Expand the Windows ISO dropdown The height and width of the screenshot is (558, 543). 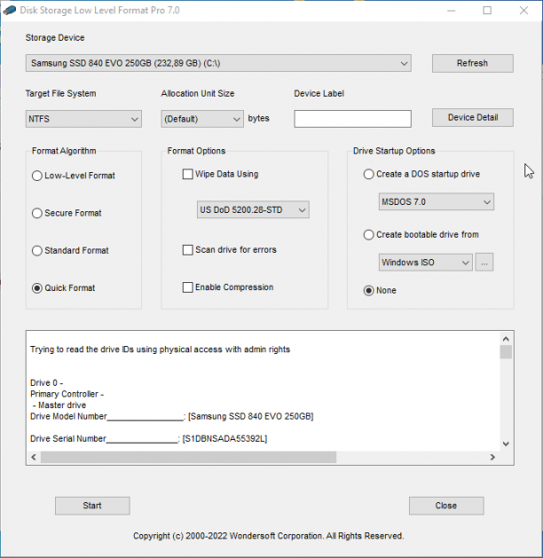(x=426, y=263)
